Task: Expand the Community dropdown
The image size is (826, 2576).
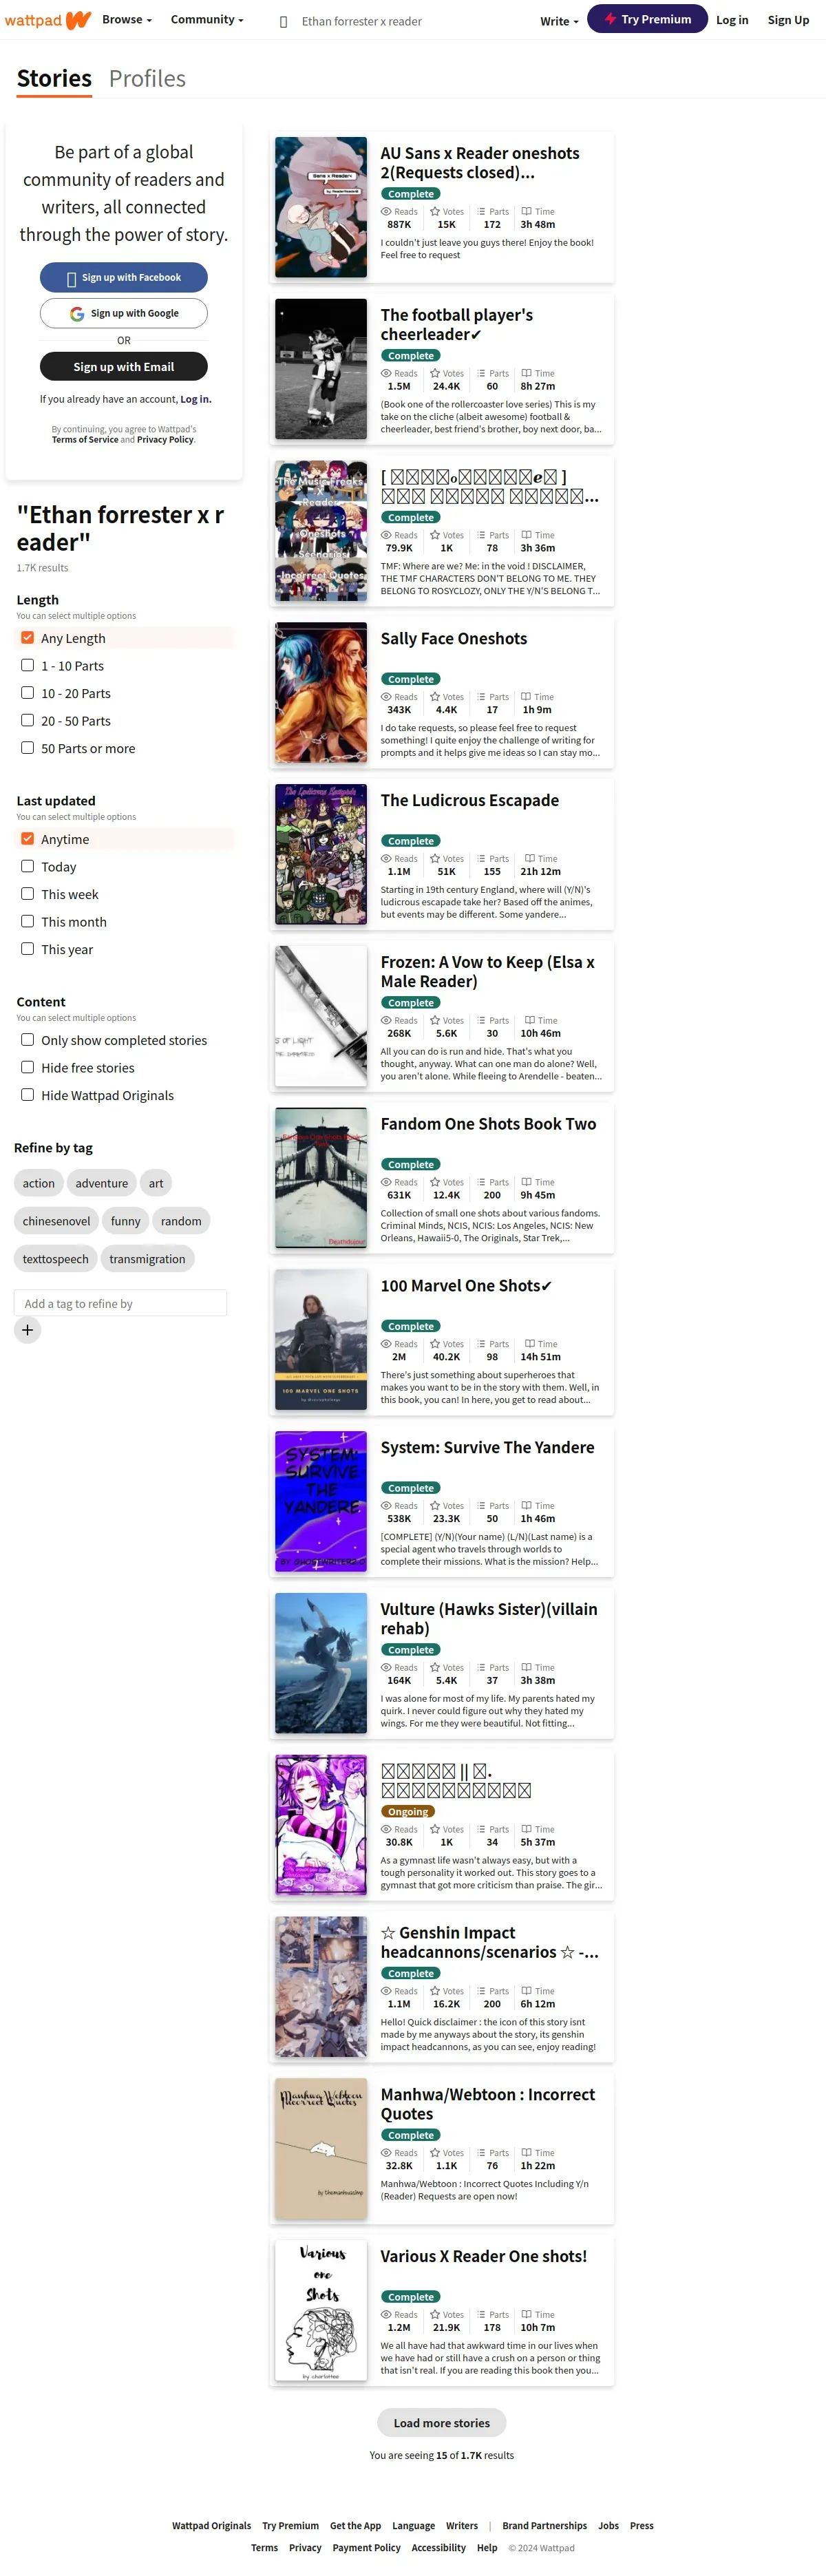Action: [207, 19]
